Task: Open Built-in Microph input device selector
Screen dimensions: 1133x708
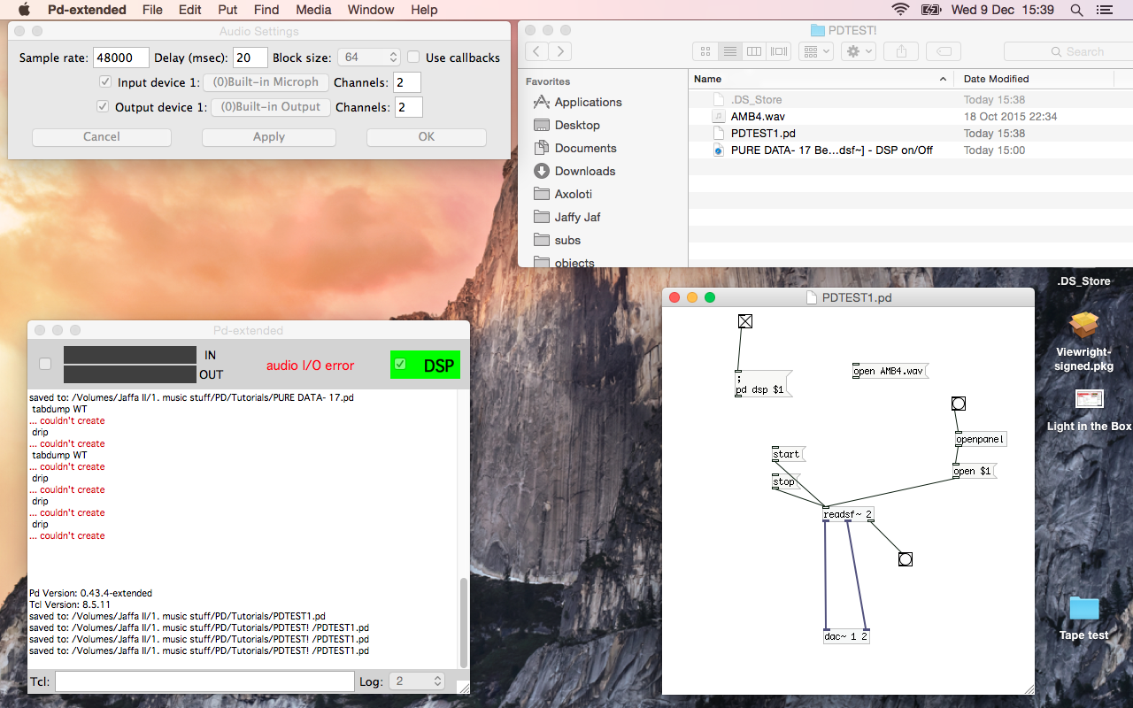Action: pos(266,82)
